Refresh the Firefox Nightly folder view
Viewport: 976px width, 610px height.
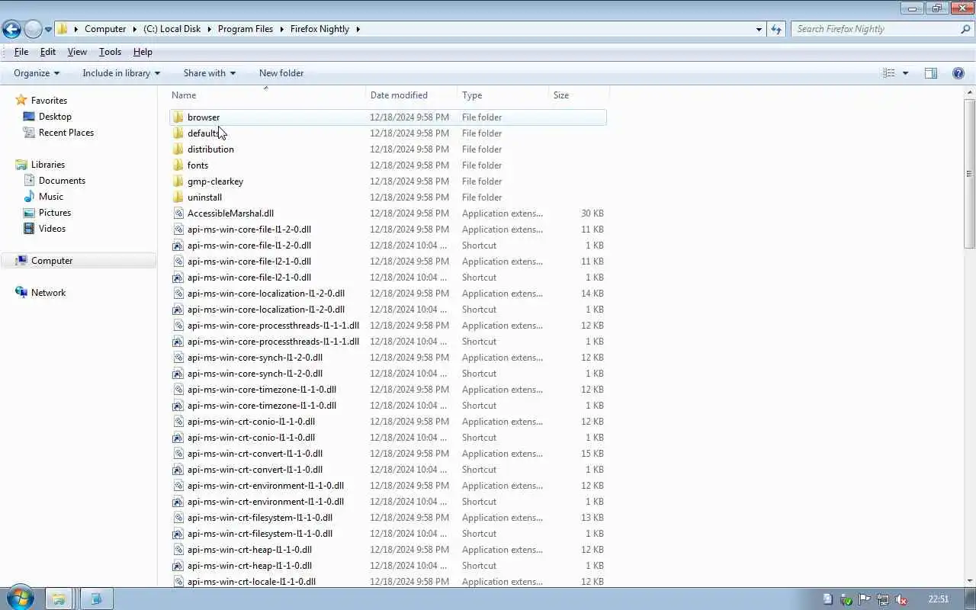click(776, 29)
